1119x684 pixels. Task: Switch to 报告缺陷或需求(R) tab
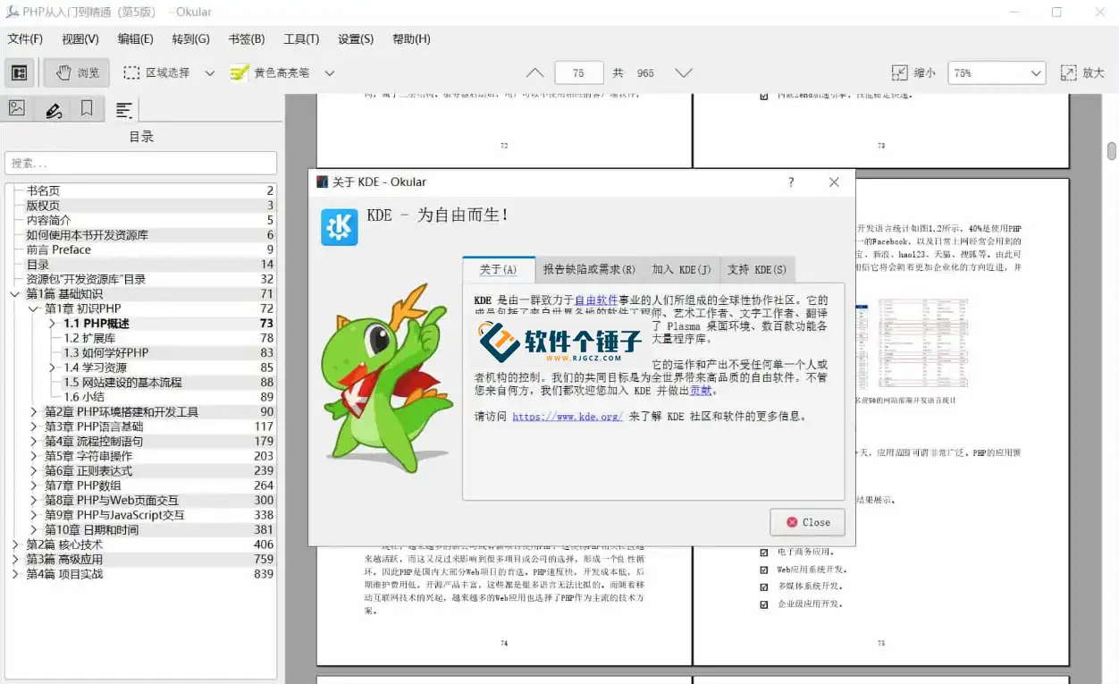589,269
